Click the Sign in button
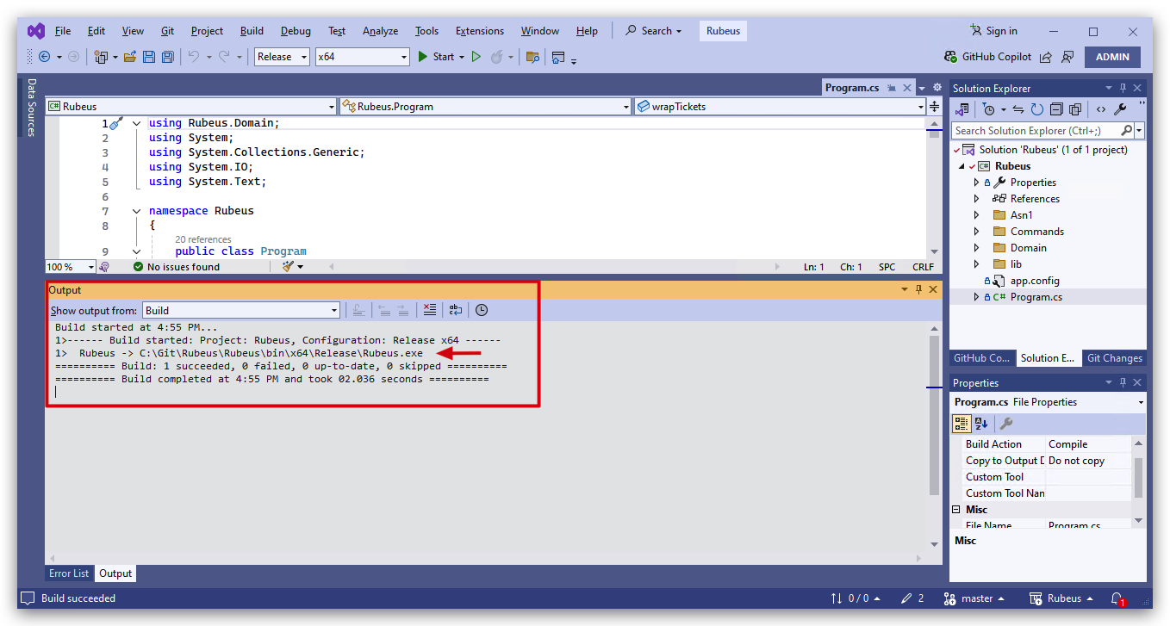Screen dimensions: 1170x626 tap(993, 31)
